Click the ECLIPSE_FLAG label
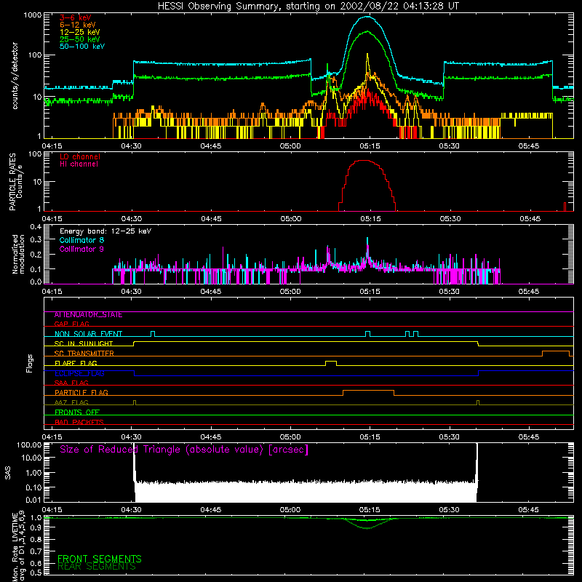This screenshot has width=582, height=582. coord(79,373)
